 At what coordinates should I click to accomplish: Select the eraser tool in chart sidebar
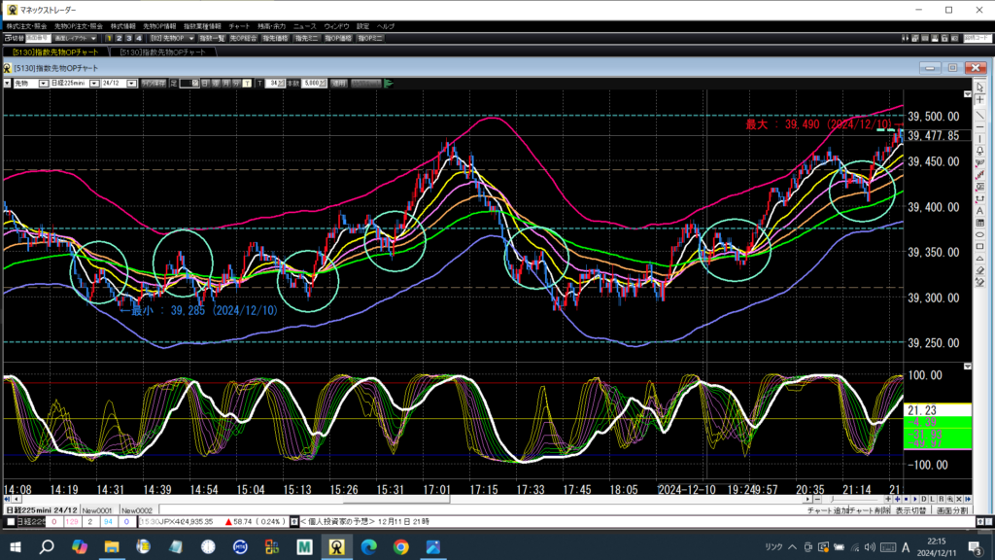[x=979, y=269]
